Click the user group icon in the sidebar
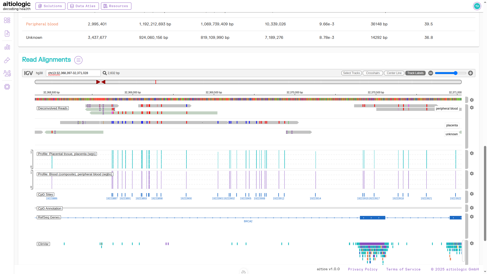 (7, 73)
